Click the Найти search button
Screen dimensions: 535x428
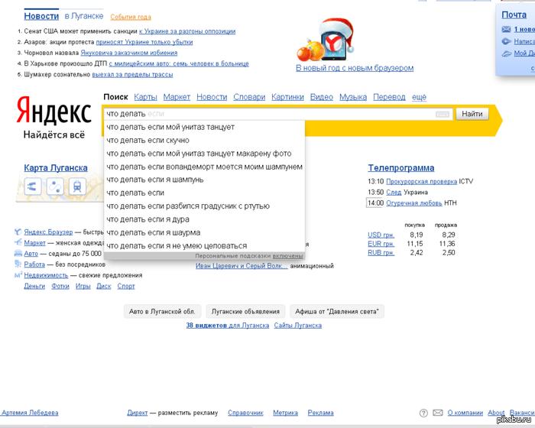click(x=472, y=114)
